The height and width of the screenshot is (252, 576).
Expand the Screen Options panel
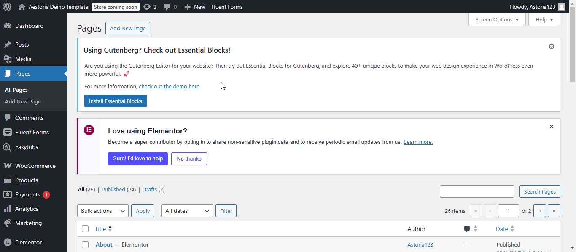click(497, 20)
